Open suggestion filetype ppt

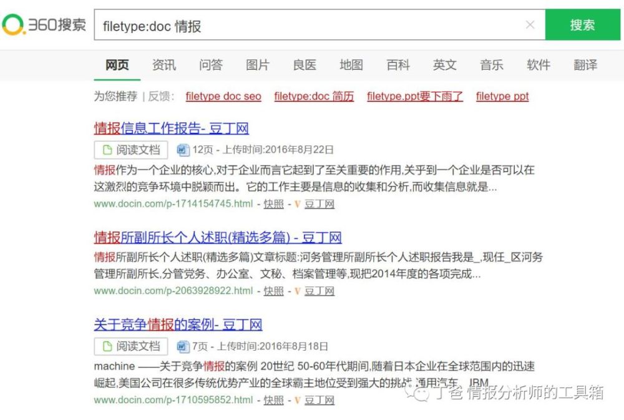tap(502, 96)
